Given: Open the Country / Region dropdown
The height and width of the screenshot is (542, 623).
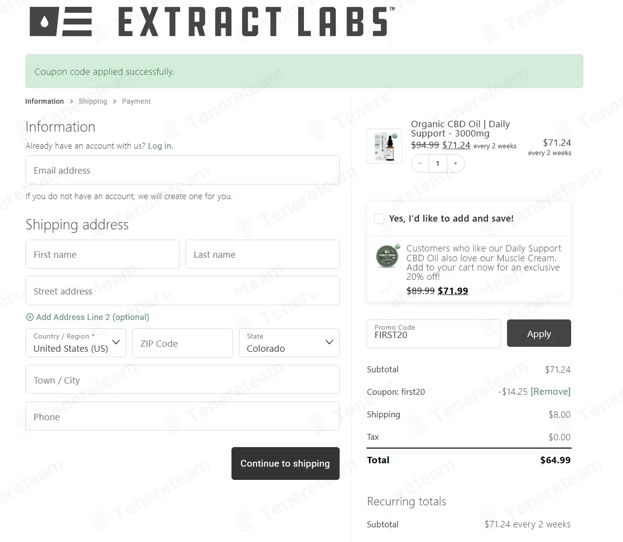Looking at the screenshot, I should [76, 343].
